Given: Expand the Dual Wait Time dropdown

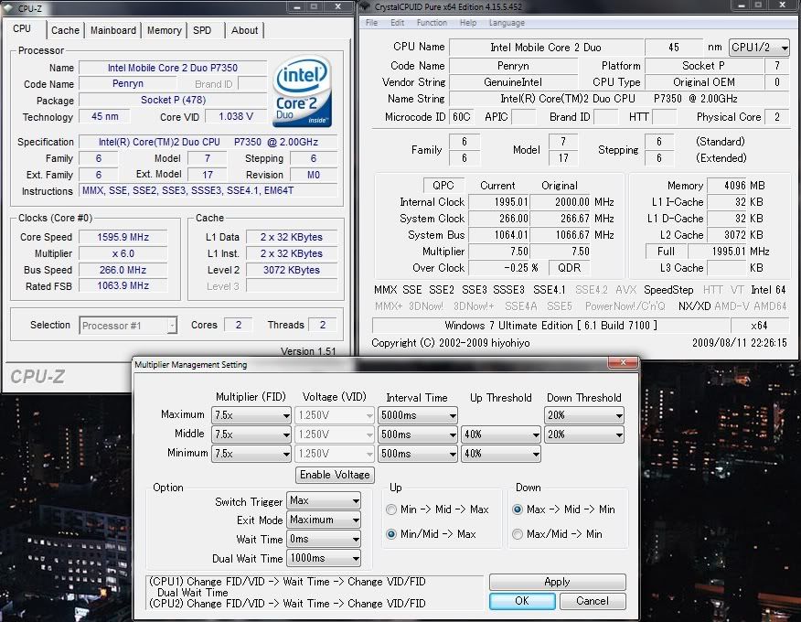Looking at the screenshot, I should [x=324, y=558].
